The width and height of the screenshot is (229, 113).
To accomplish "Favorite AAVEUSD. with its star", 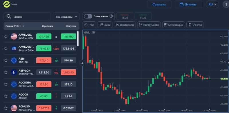I will pyautogui.click(x=6, y=37).
